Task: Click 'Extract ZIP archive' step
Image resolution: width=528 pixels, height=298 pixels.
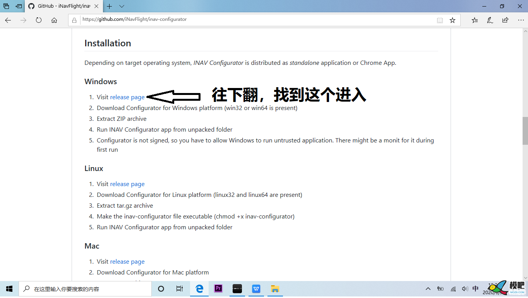Action: pos(122,119)
